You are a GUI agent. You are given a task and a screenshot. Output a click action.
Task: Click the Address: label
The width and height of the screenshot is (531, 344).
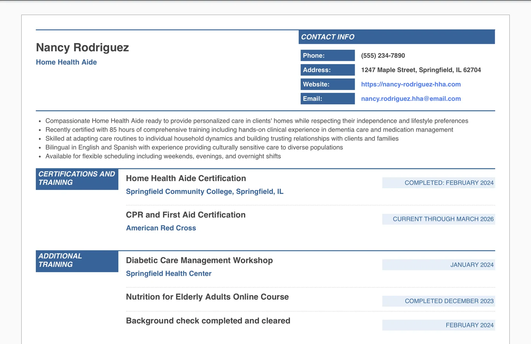click(x=327, y=70)
